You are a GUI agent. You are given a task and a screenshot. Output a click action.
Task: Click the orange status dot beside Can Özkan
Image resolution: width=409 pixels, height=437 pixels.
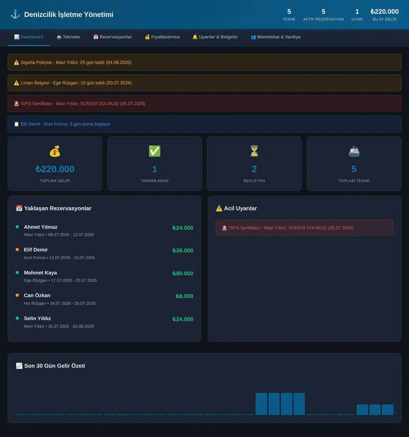click(x=17, y=295)
